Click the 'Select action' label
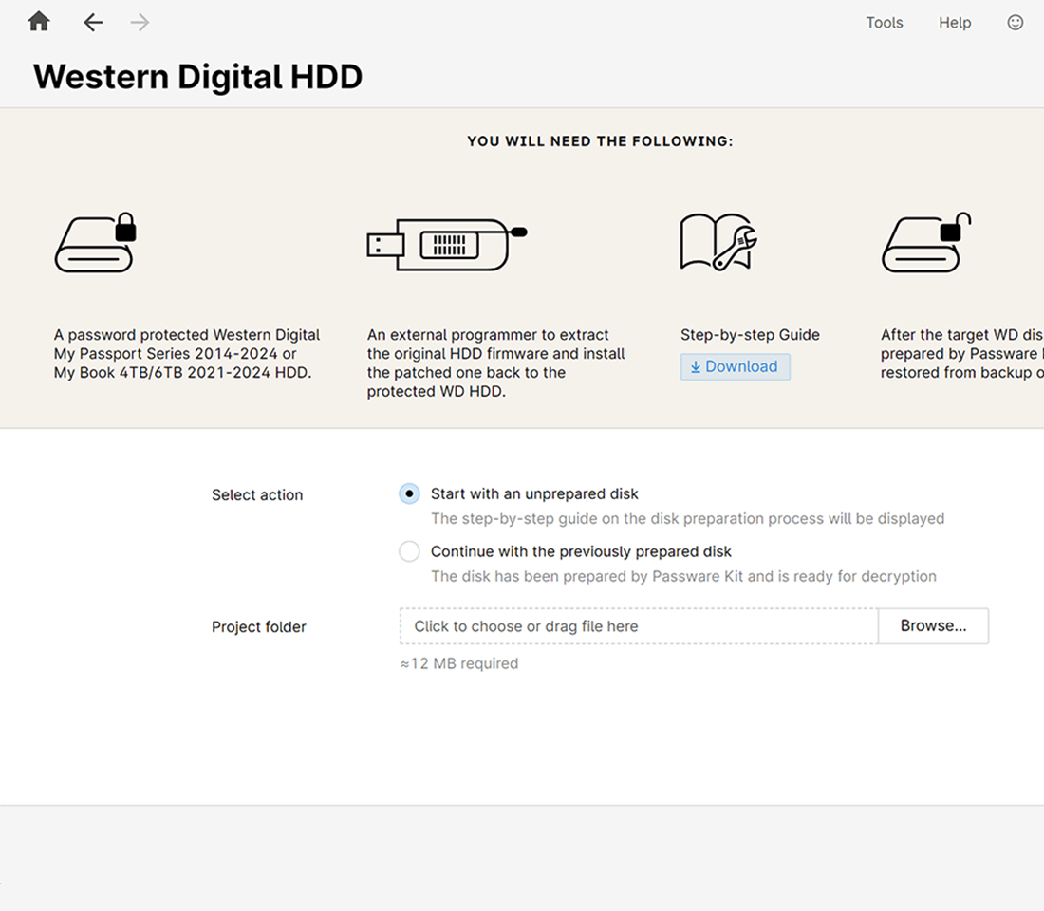This screenshot has height=911, width=1044. coord(257,494)
